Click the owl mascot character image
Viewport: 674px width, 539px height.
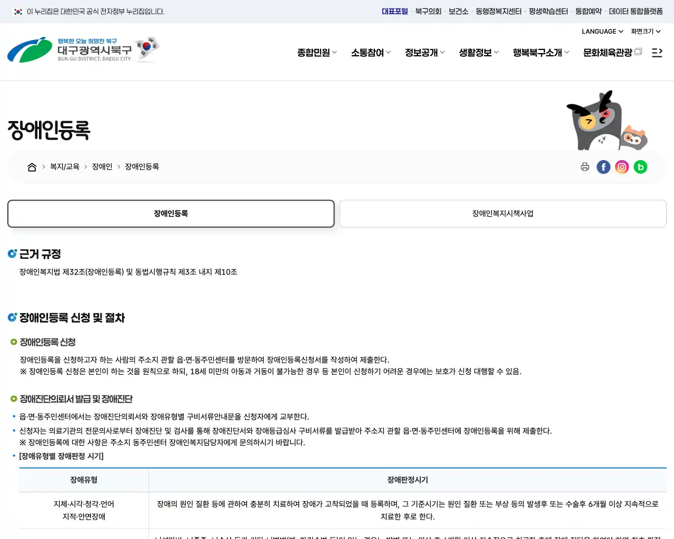607,121
